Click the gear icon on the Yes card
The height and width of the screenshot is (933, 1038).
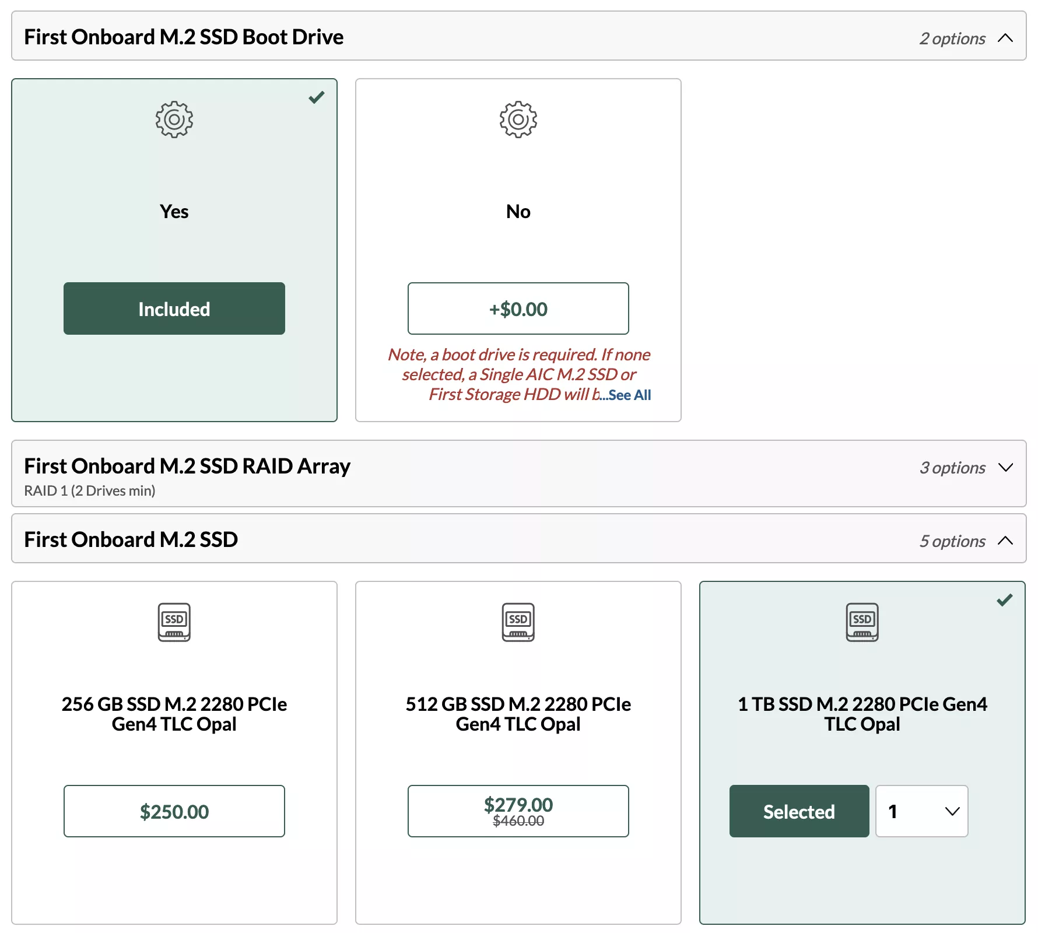coord(174,120)
